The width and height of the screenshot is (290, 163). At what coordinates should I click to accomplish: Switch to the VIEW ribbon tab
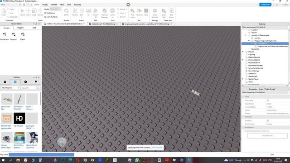[x=69, y=5]
